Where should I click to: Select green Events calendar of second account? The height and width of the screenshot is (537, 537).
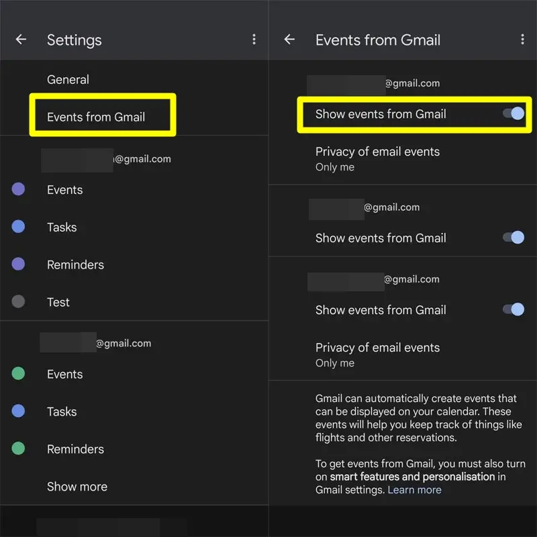pyautogui.click(x=134, y=374)
